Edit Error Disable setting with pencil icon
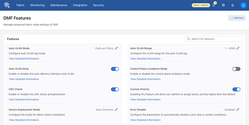Viewport: 249px width, 125px height. 238,110
